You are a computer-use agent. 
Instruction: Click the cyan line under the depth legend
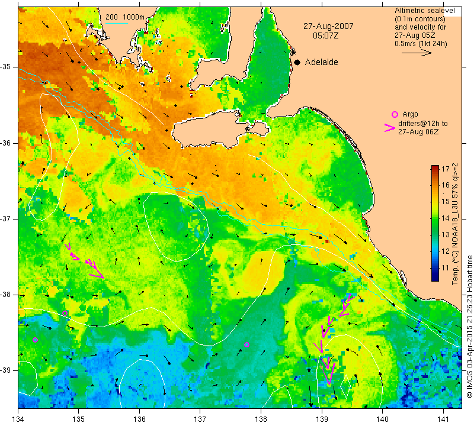tap(117, 23)
